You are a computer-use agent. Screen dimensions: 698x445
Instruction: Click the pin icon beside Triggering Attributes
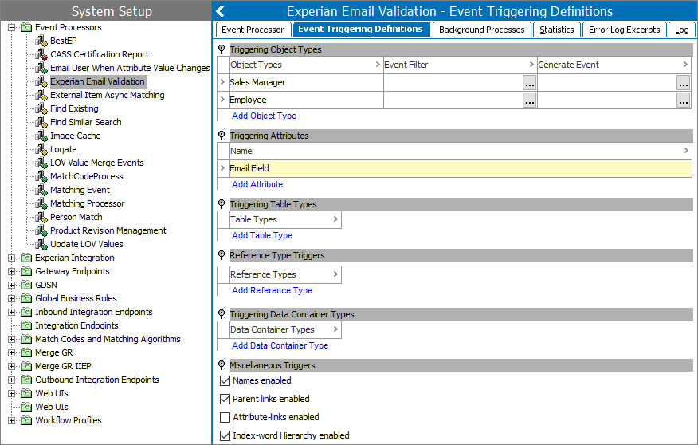[222, 136]
